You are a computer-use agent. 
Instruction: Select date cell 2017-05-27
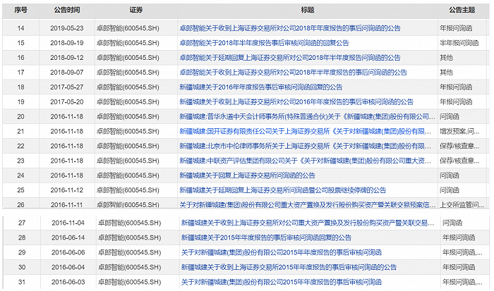[67, 87]
